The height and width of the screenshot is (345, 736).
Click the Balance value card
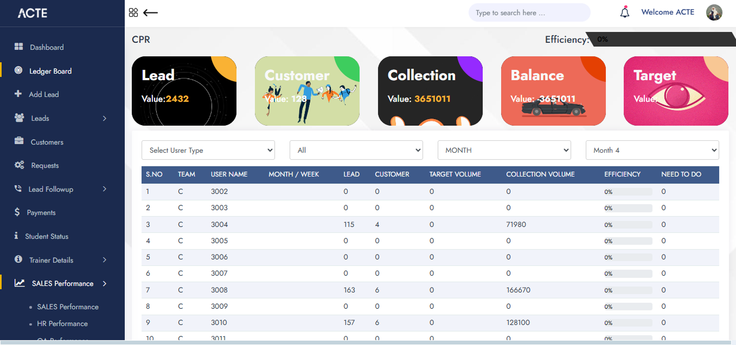coord(553,91)
